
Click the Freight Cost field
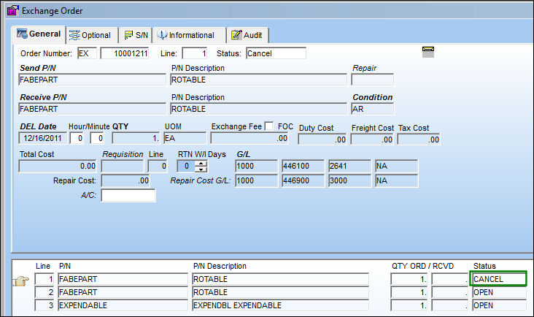pyautogui.click(x=372, y=140)
